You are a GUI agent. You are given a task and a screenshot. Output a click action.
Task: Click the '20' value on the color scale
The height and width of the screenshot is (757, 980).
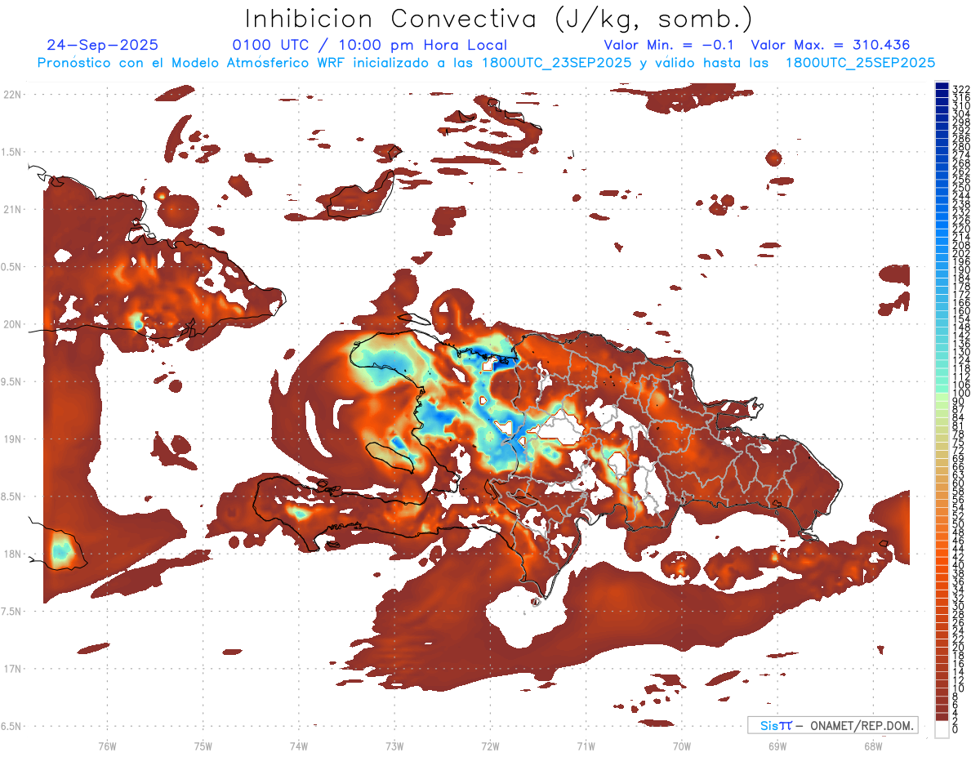tap(958, 648)
